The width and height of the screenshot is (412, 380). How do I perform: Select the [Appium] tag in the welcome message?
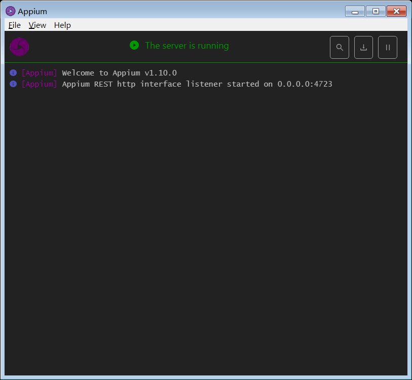point(40,72)
